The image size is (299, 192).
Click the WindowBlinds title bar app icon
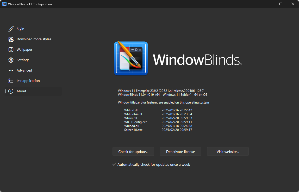pyautogui.click(x=4, y=4)
